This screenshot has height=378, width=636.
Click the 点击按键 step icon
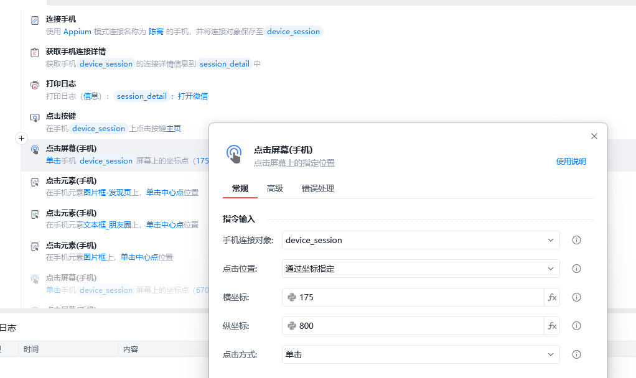(x=35, y=118)
